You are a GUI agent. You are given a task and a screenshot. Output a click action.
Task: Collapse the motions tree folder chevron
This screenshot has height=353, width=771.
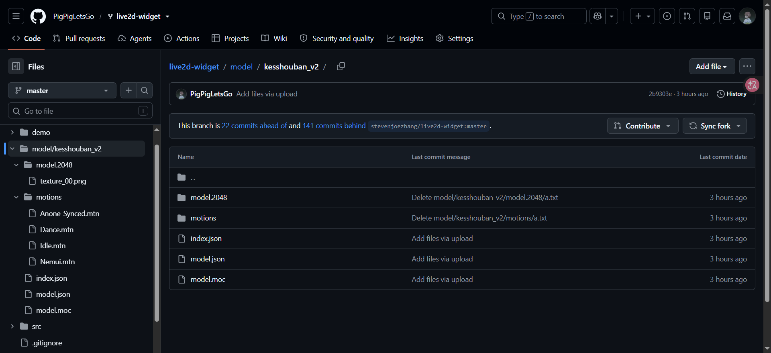click(16, 197)
